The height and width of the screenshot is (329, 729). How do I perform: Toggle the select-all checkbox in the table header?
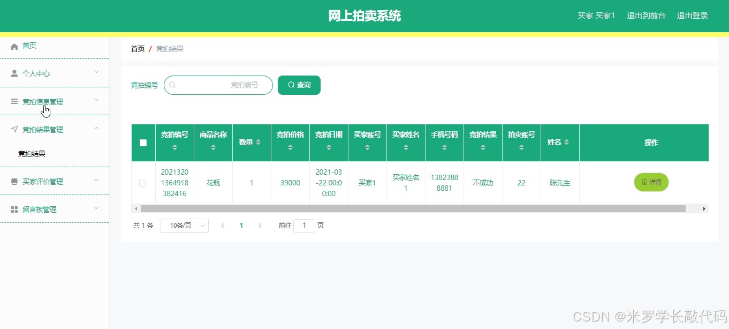pyautogui.click(x=142, y=143)
